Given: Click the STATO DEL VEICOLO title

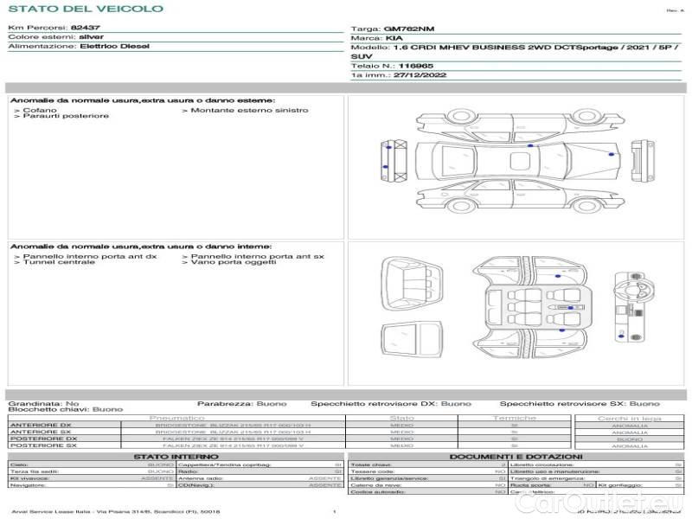Looking at the screenshot, I should pos(85,9).
